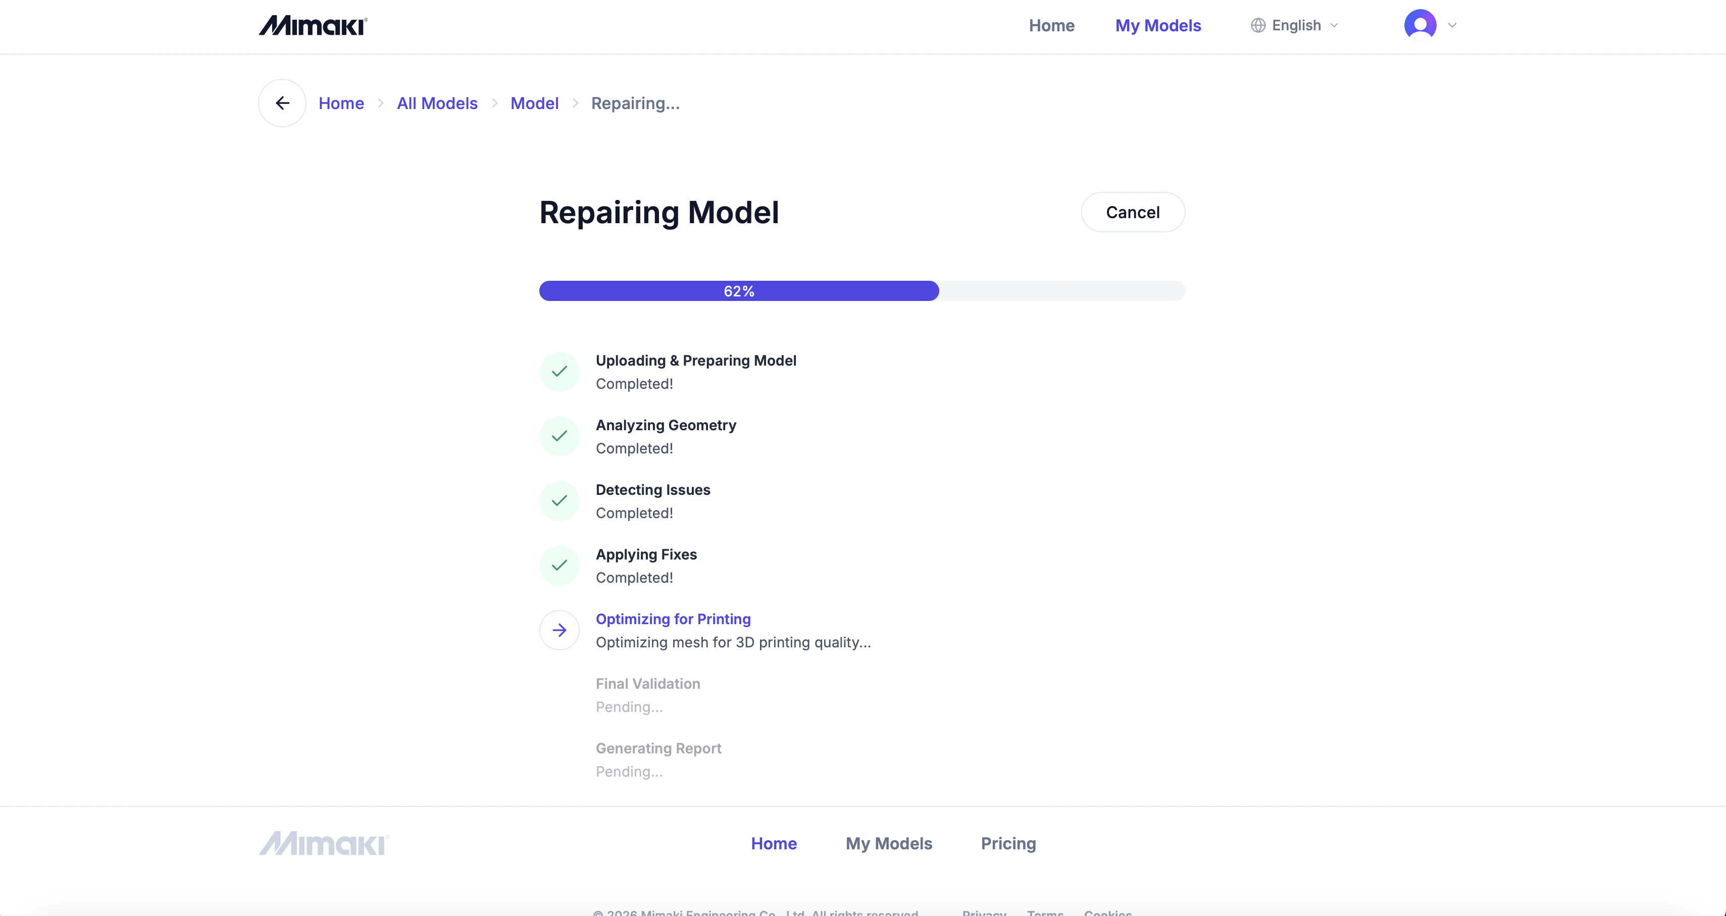The height and width of the screenshot is (916, 1726).
Task: Click the back arrow button
Action: (x=282, y=103)
